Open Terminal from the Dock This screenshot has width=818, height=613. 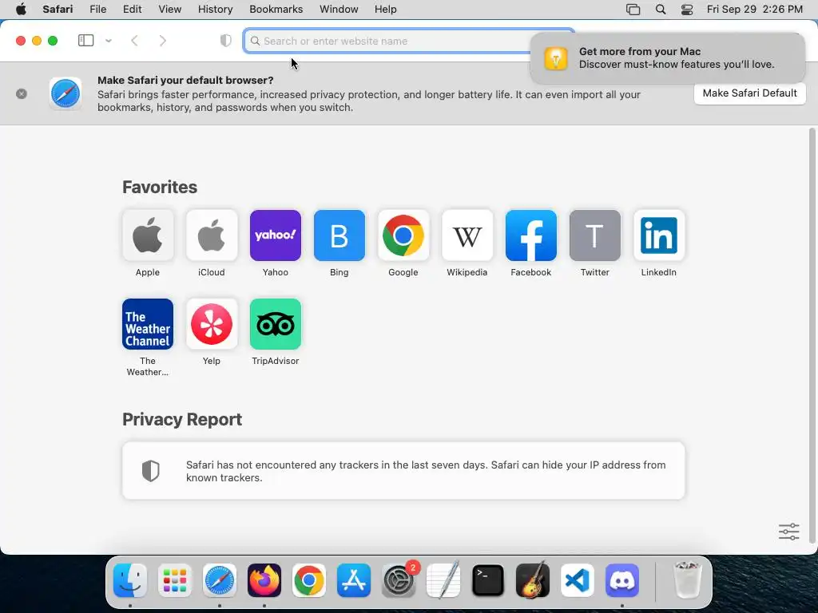(488, 580)
